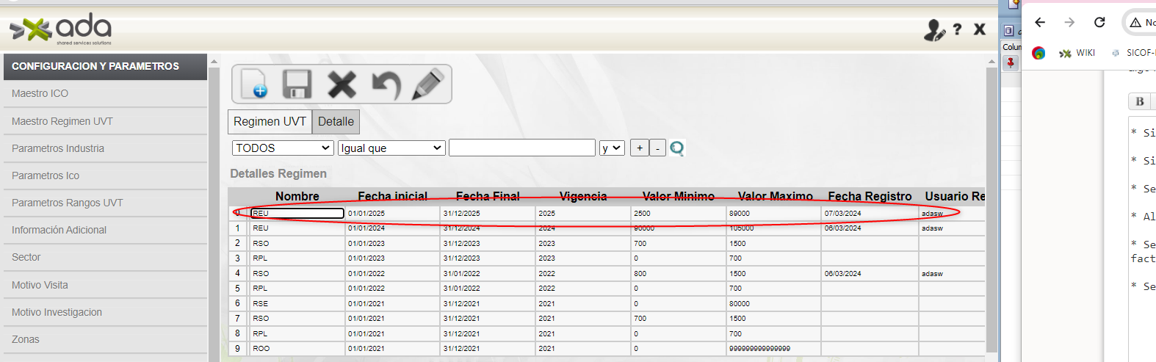Open the 'y' logical connector dropdown
This screenshot has height=362, width=1156.
click(x=611, y=148)
